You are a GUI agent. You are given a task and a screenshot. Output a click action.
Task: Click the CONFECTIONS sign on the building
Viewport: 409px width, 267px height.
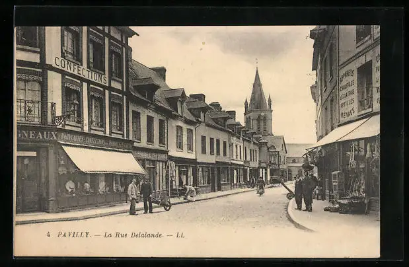(x=80, y=69)
